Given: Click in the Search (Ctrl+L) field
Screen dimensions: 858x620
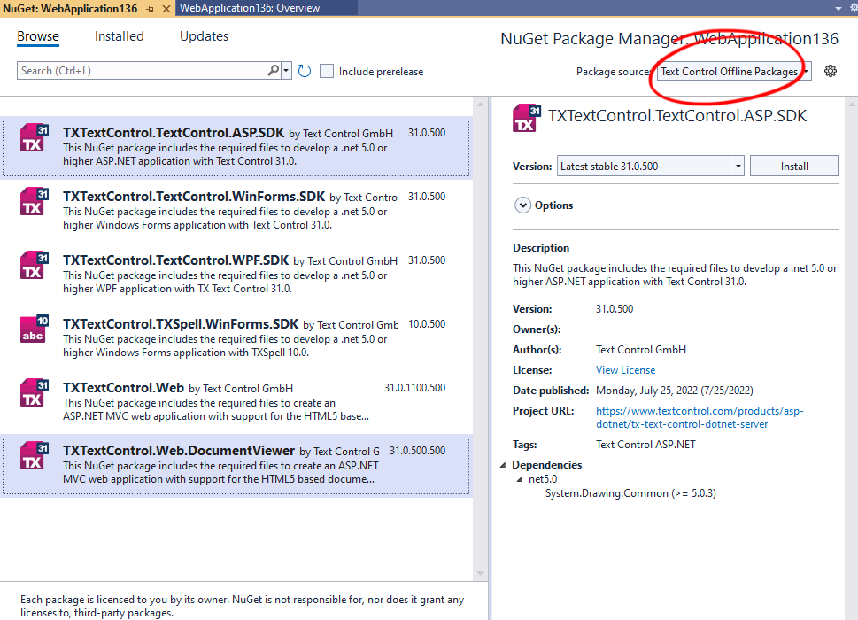Looking at the screenshot, I should click(143, 71).
